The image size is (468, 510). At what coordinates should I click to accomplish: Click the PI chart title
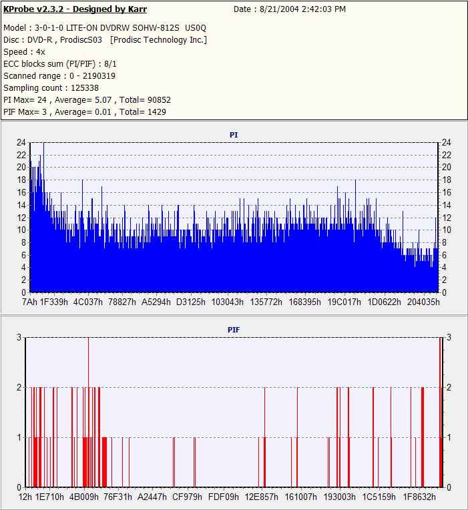234,135
